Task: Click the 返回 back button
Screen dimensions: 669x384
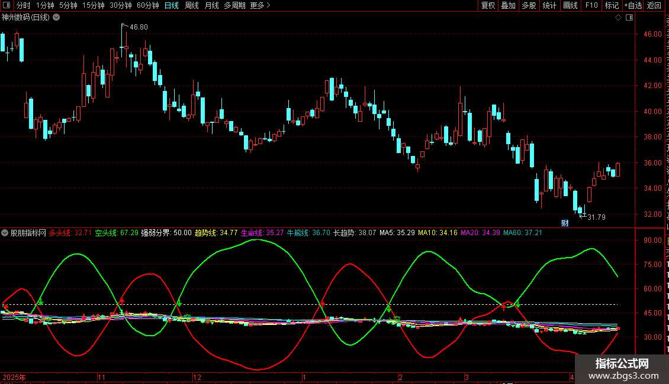Action: tap(654, 5)
